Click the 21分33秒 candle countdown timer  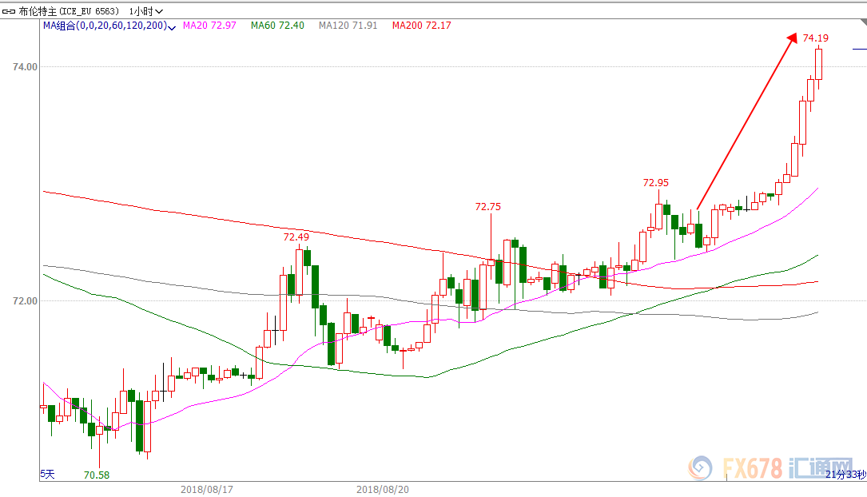(x=846, y=475)
